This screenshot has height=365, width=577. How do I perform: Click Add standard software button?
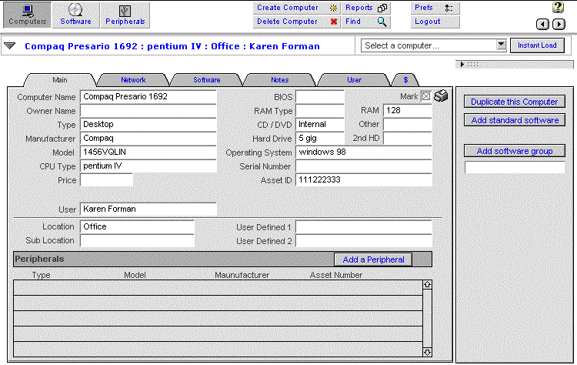pyautogui.click(x=515, y=120)
